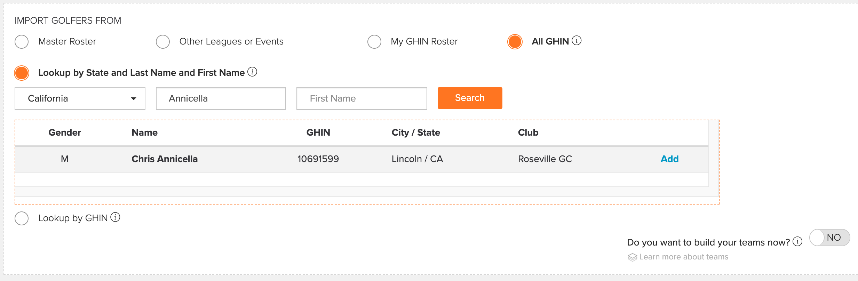The width and height of the screenshot is (858, 281).
Task: Add Chris Annicella to the roster
Action: [670, 159]
